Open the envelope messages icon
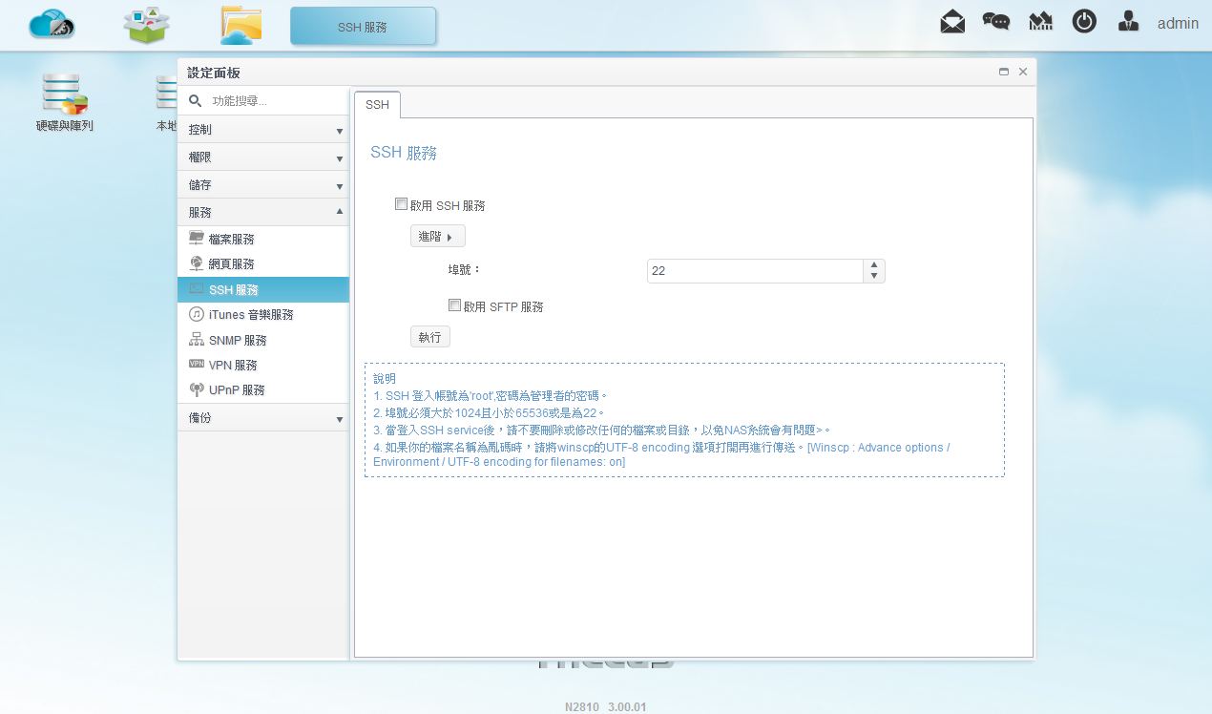This screenshot has height=714, width=1212. [x=952, y=22]
